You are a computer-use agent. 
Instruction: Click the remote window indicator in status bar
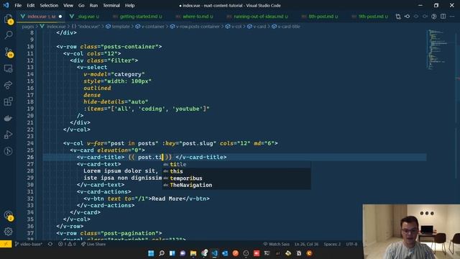[6, 244]
